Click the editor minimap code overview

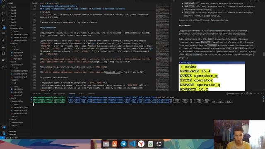coord(162,47)
